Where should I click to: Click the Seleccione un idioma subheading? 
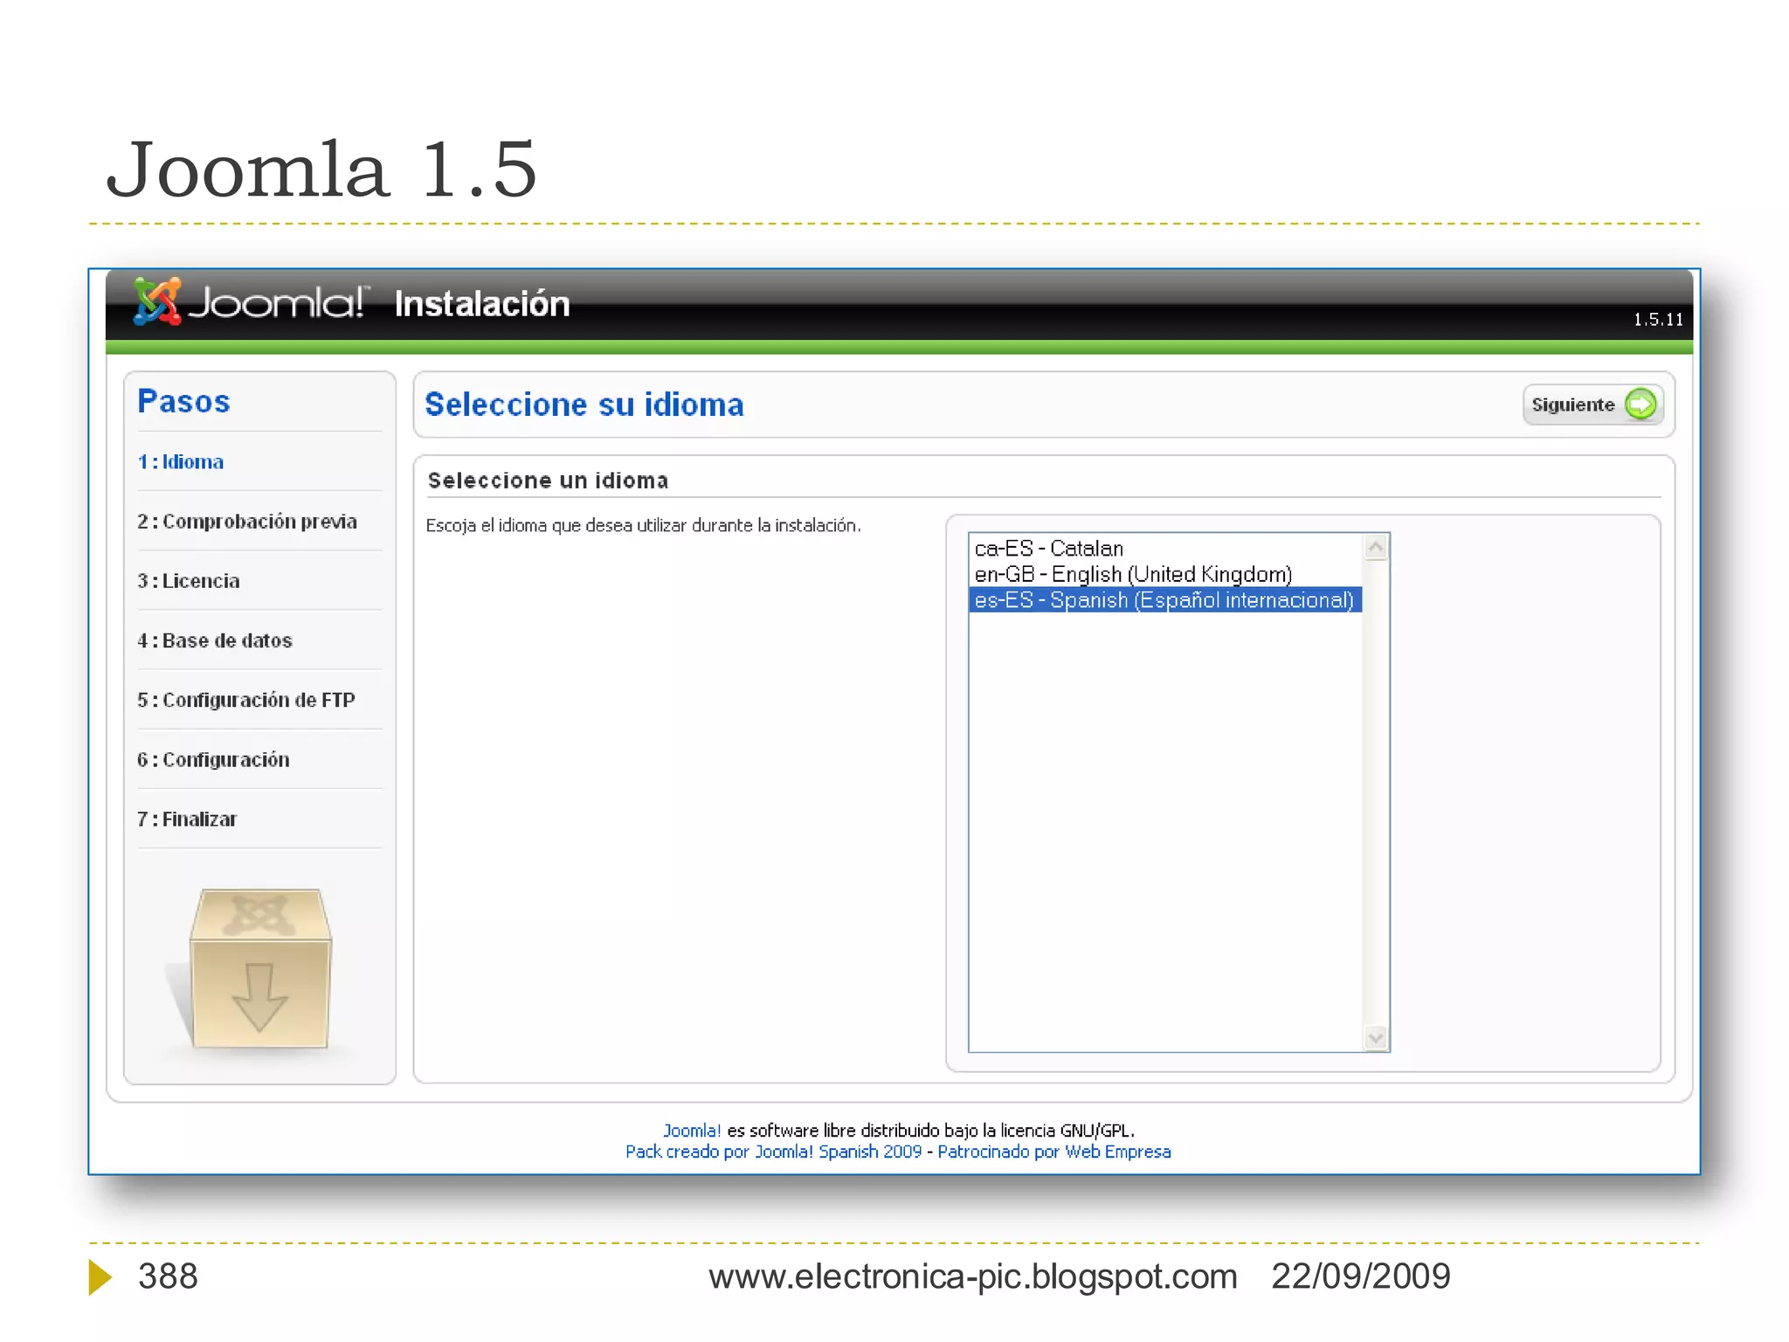[x=549, y=481]
